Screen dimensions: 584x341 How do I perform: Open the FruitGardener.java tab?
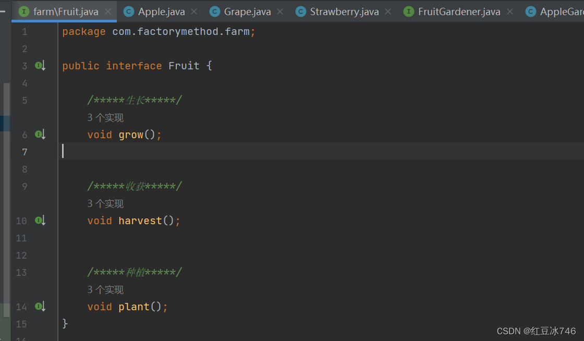point(459,12)
